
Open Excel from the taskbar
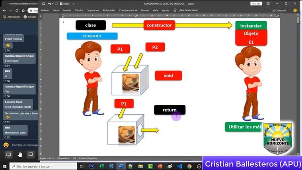[101, 166]
